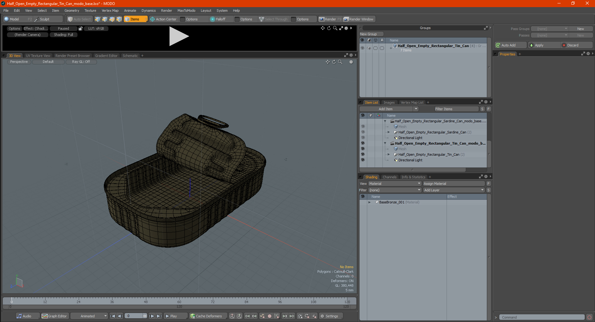
Task: Click the rotate view icon in 3D viewport
Action: (334, 62)
